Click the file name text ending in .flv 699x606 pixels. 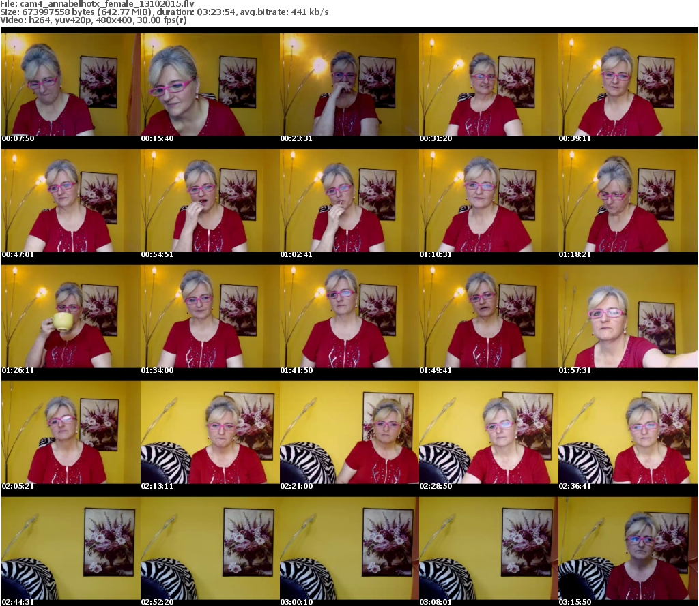(107, 4)
